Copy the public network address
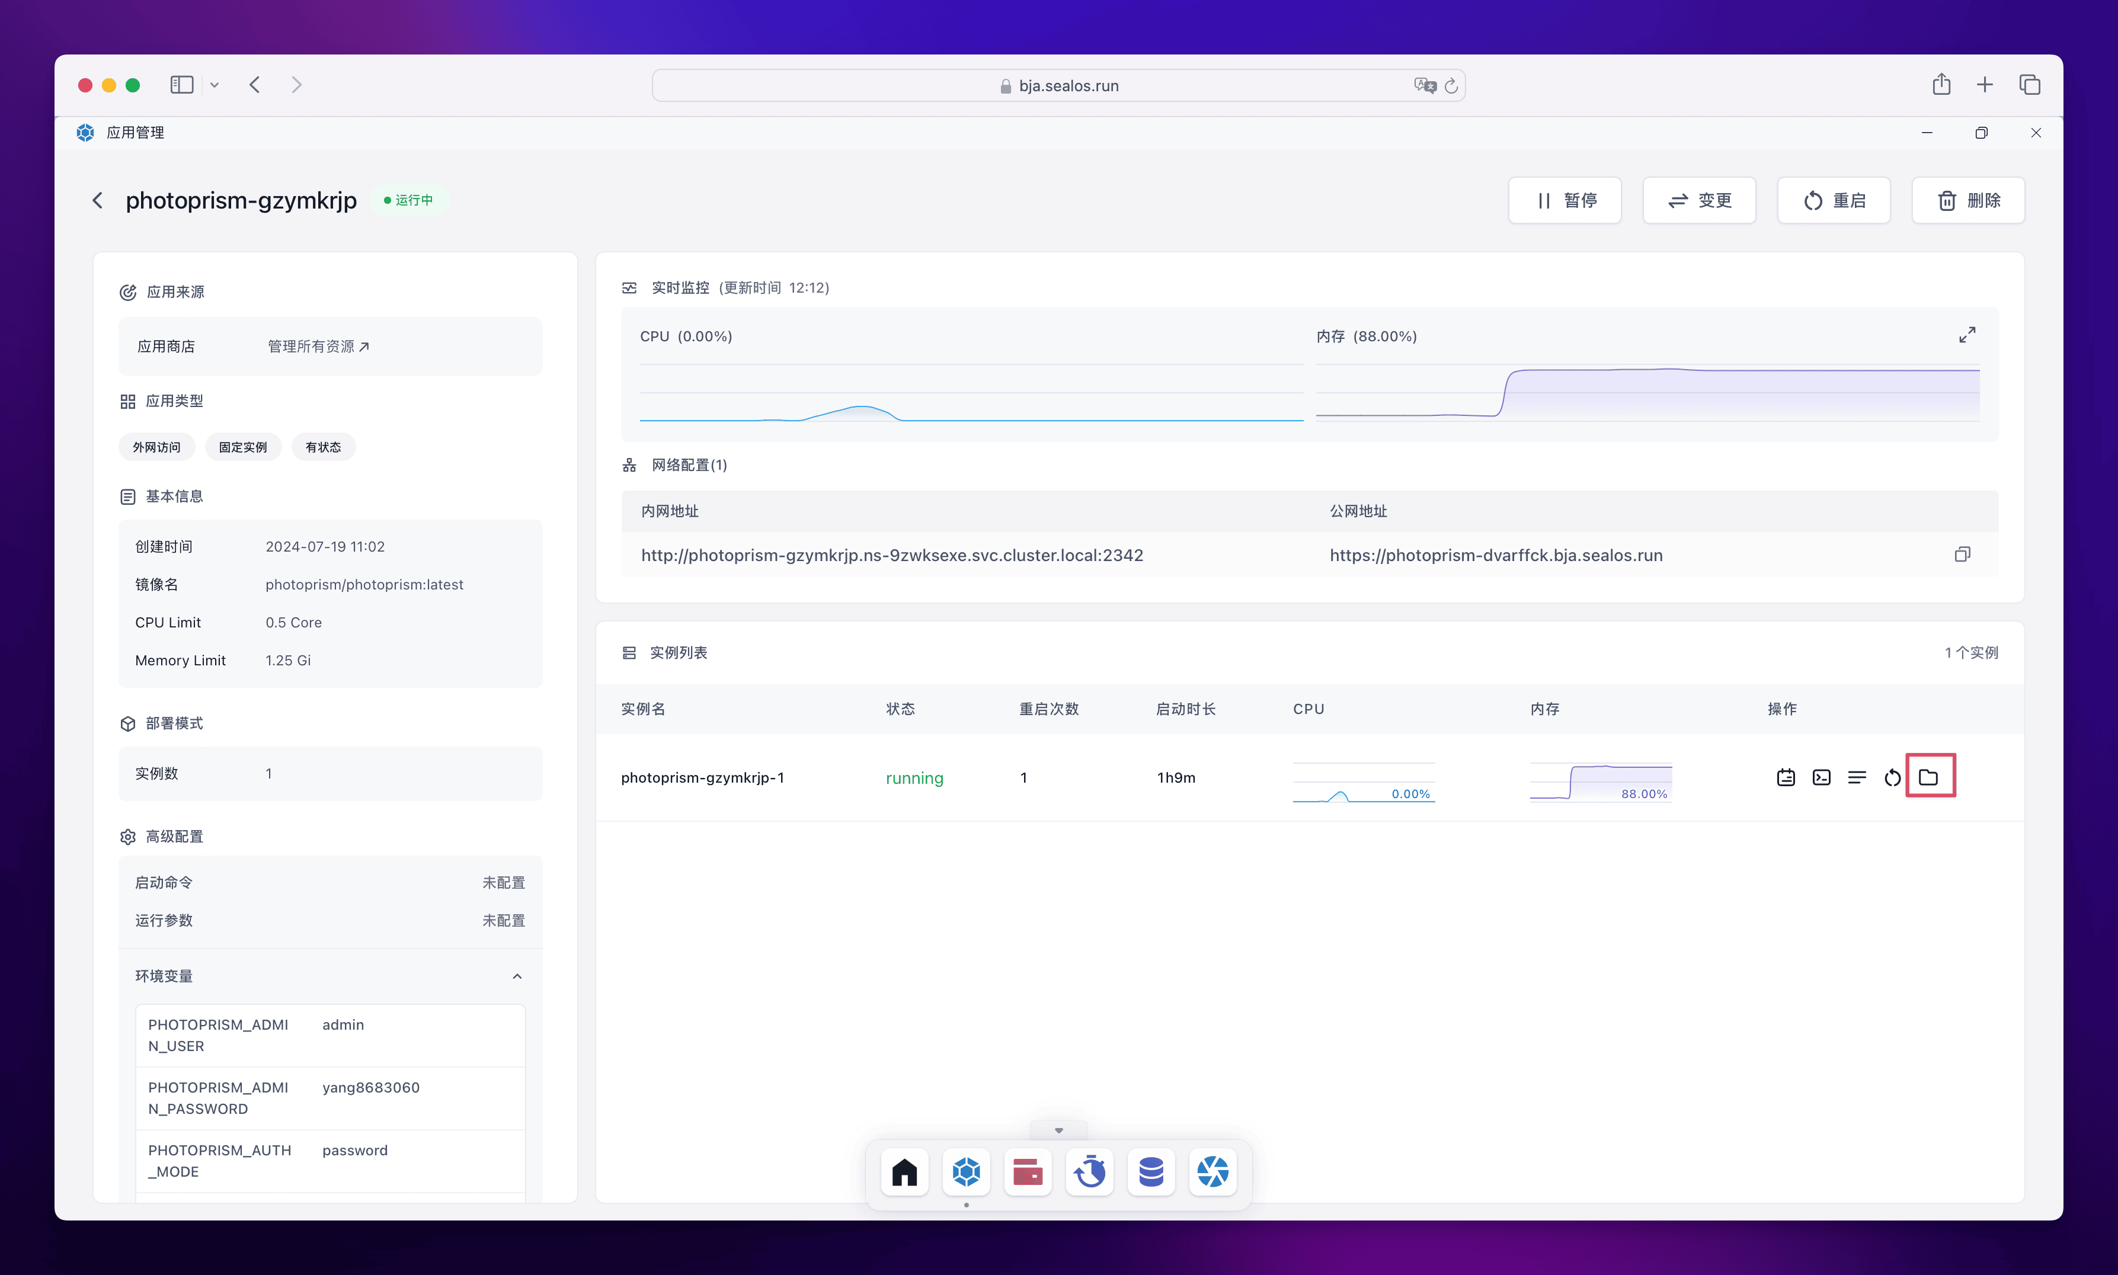2118x1275 pixels. 1962,555
